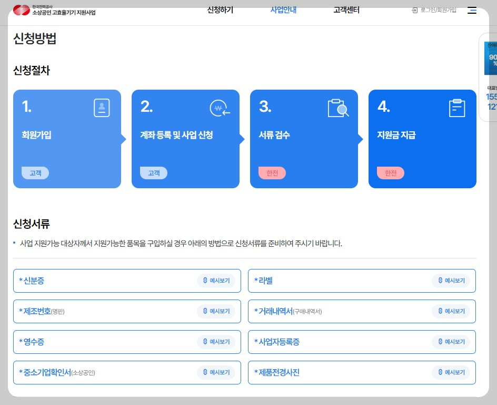Screen dimensions: 497x405
Task: Click the 한국전력공사 logo in the header
Action: pyautogui.click(x=21, y=9)
